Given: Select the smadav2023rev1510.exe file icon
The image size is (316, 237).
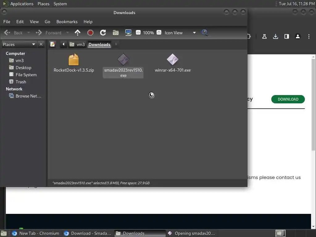Looking at the screenshot, I should pos(123,60).
